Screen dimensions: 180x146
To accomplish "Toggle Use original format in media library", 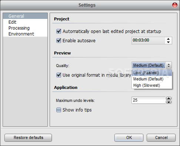I will coord(59,75).
